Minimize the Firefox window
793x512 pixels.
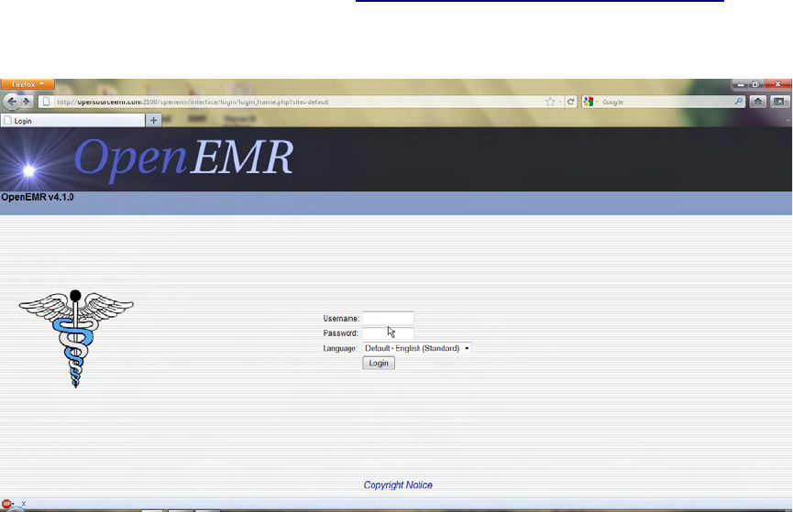(740, 84)
